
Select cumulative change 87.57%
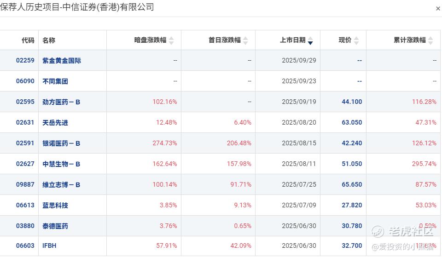425,184
